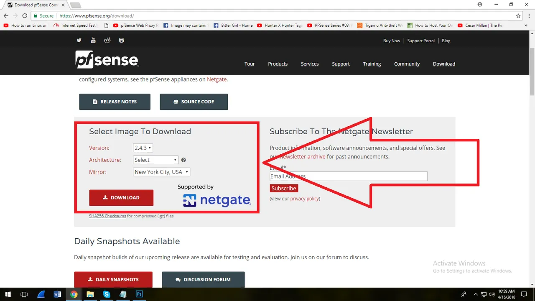Open pfSense Reddit icon
This screenshot has height=301, width=535.
point(107,40)
